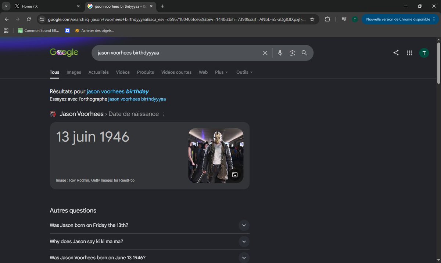The height and width of the screenshot is (263, 441).
Task: Expand Was Jason born on Friday the 13th?
Action: pos(150,225)
